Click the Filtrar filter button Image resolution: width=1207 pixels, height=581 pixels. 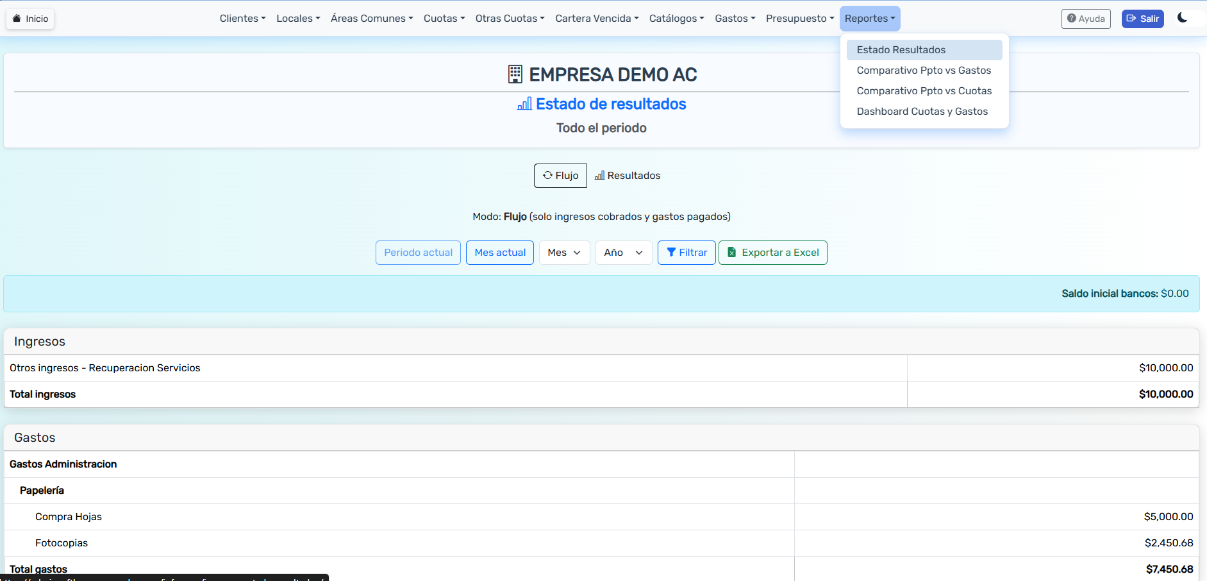[687, 253]
